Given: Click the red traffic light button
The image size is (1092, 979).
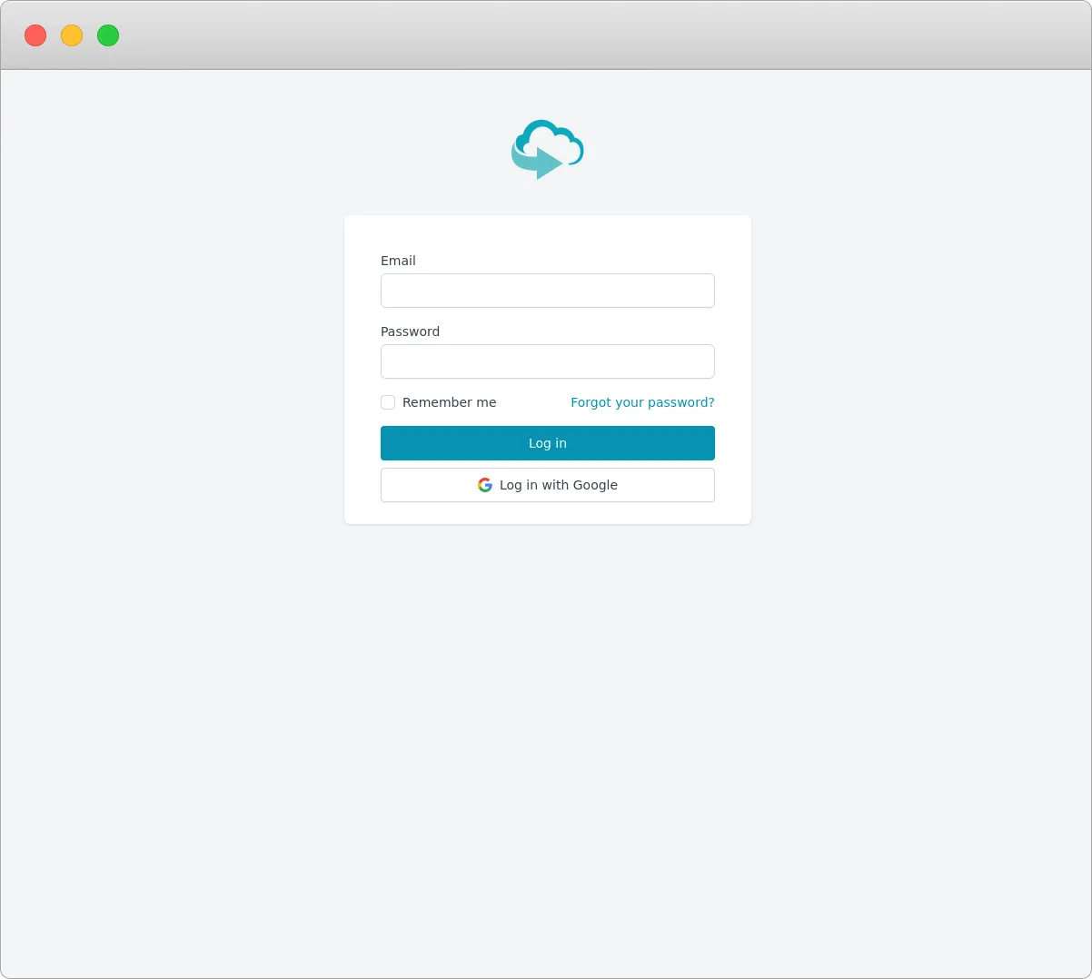Looking at the screenshot, I should (x=35, y=35).
